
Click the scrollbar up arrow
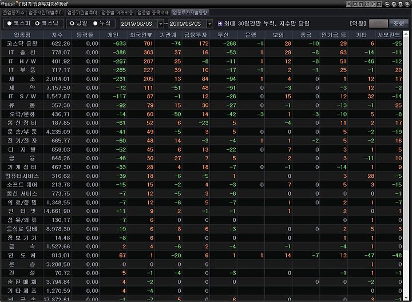pyautogui.click(x=406, y=34)
